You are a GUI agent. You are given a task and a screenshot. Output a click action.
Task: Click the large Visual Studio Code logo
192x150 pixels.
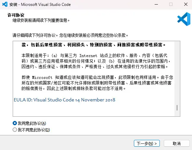click(184, 19)
